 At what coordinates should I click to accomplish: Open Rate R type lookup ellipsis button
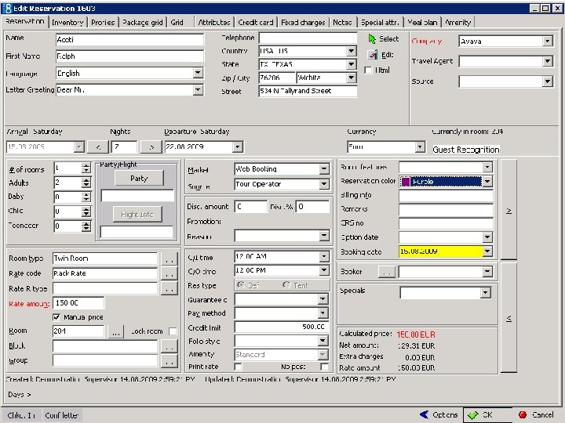(169, 288)
